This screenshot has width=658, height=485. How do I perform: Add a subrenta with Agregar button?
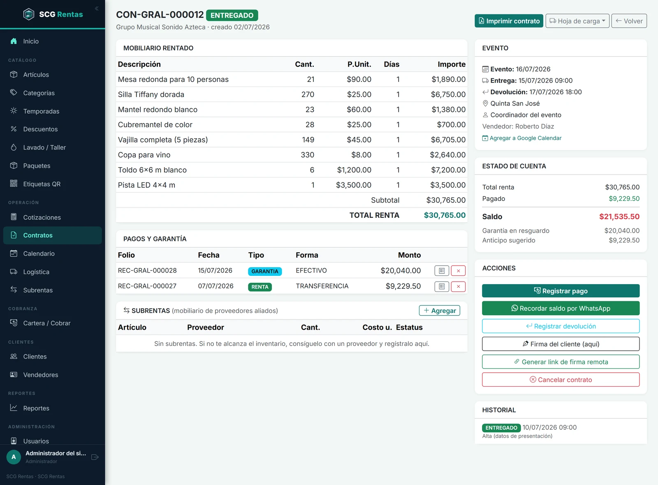pyautogui.click(x=440, y=310)
